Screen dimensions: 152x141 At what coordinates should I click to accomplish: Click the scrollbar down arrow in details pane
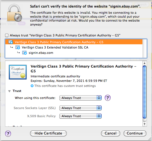pos(144,124)
